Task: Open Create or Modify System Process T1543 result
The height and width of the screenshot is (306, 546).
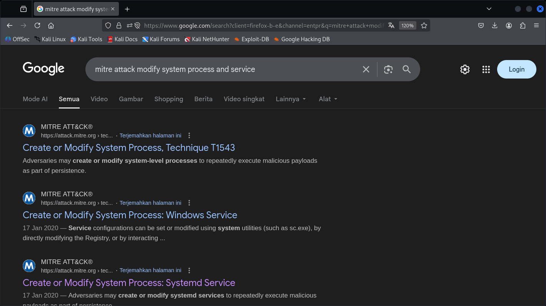Action: [x=129, y=148]
